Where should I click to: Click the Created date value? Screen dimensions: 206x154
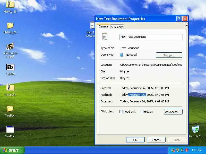[144, 88]
